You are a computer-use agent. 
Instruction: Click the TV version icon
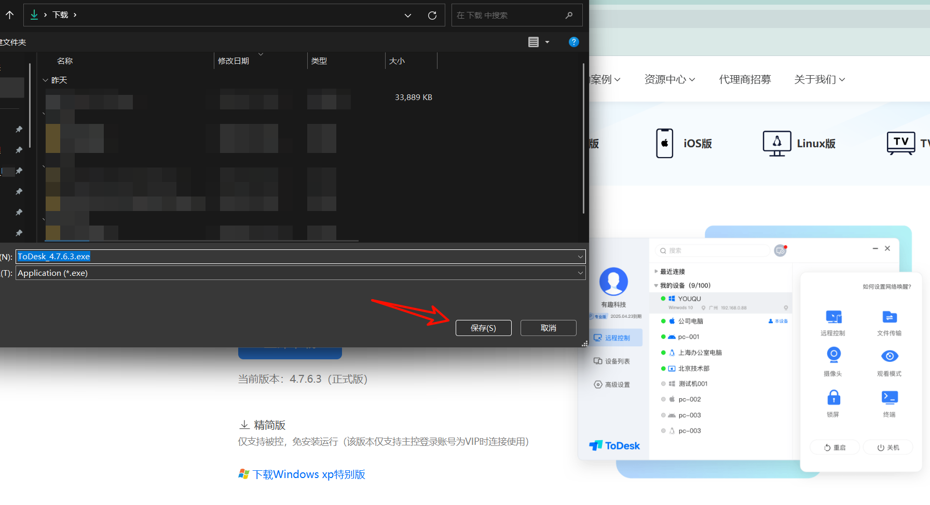(x=900, y=143)
